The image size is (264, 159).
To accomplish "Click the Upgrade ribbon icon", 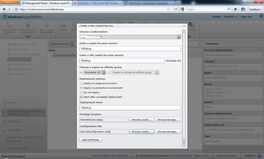I will point(63,27).
